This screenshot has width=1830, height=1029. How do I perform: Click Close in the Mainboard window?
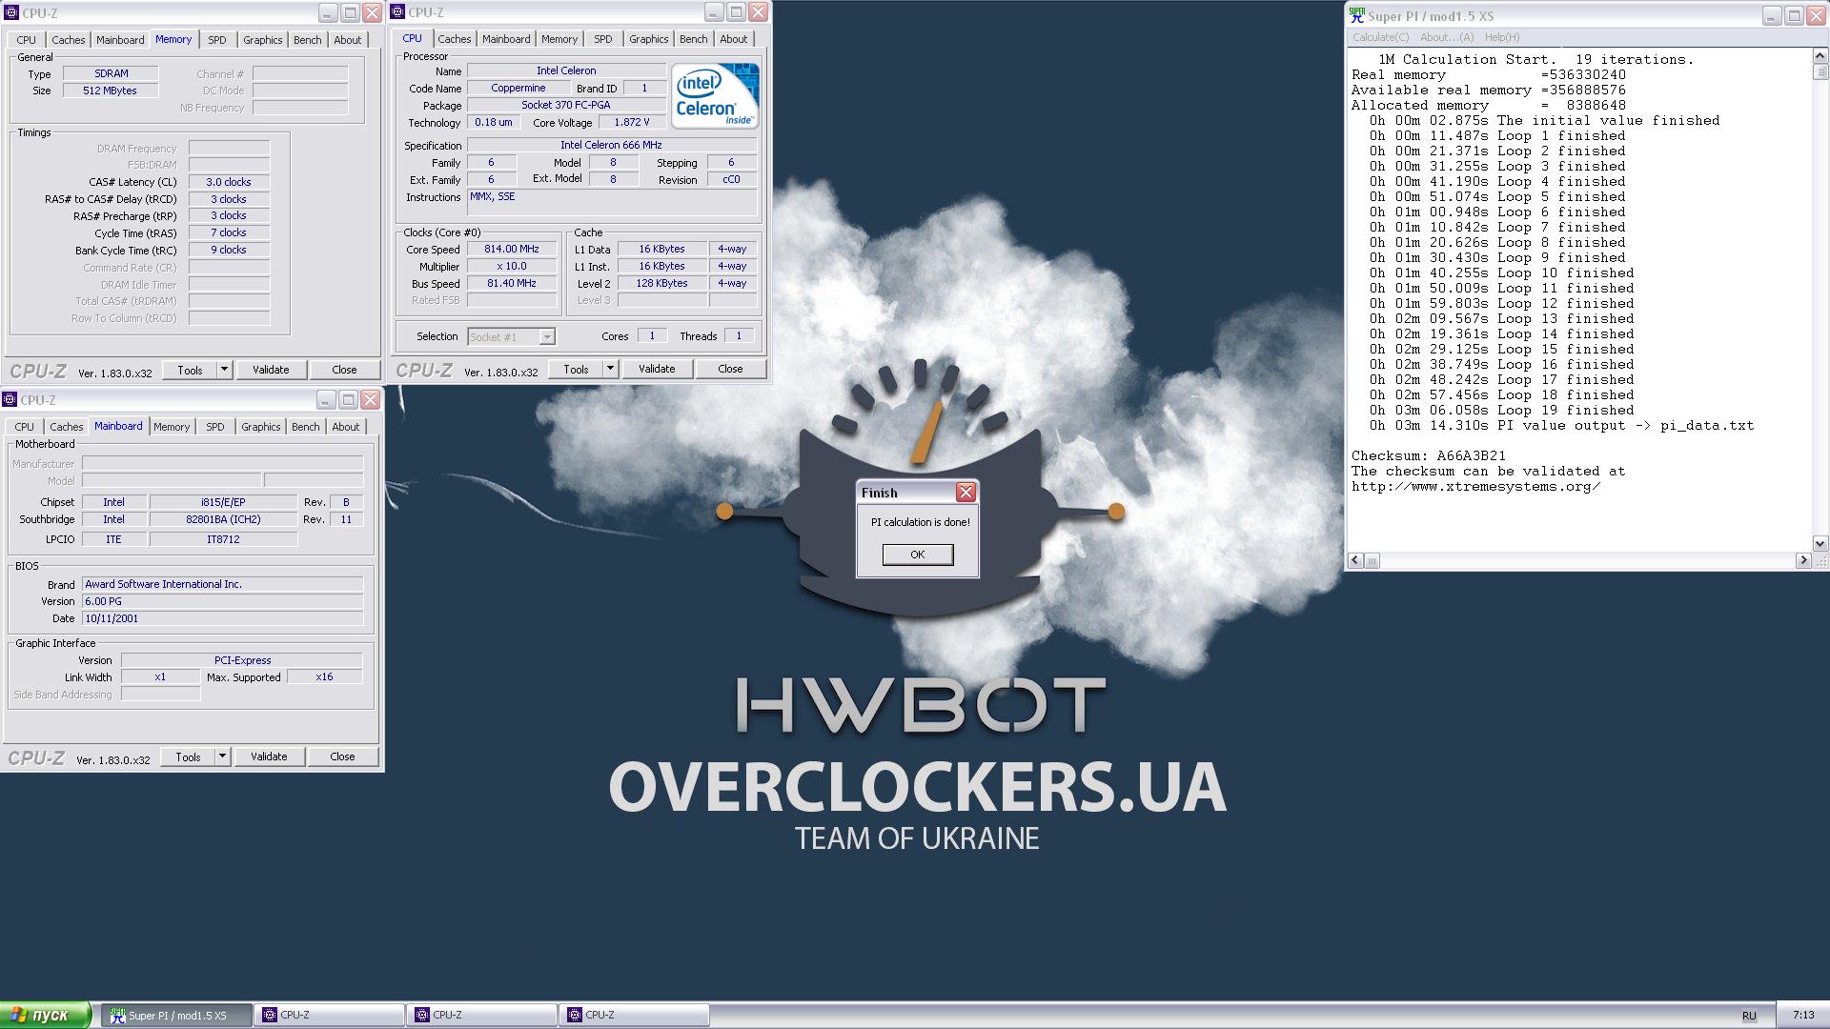[342, 757]
